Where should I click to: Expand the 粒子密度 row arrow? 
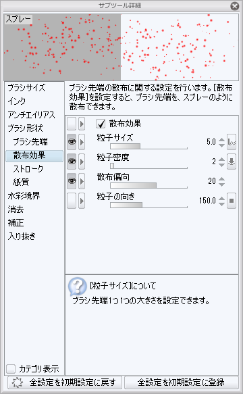pos(82,162)
